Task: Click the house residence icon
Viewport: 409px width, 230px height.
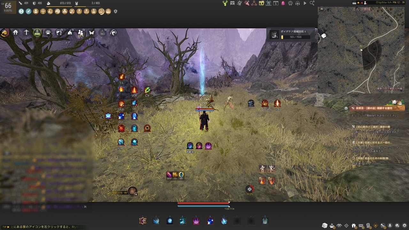Action: pos(15,33)
